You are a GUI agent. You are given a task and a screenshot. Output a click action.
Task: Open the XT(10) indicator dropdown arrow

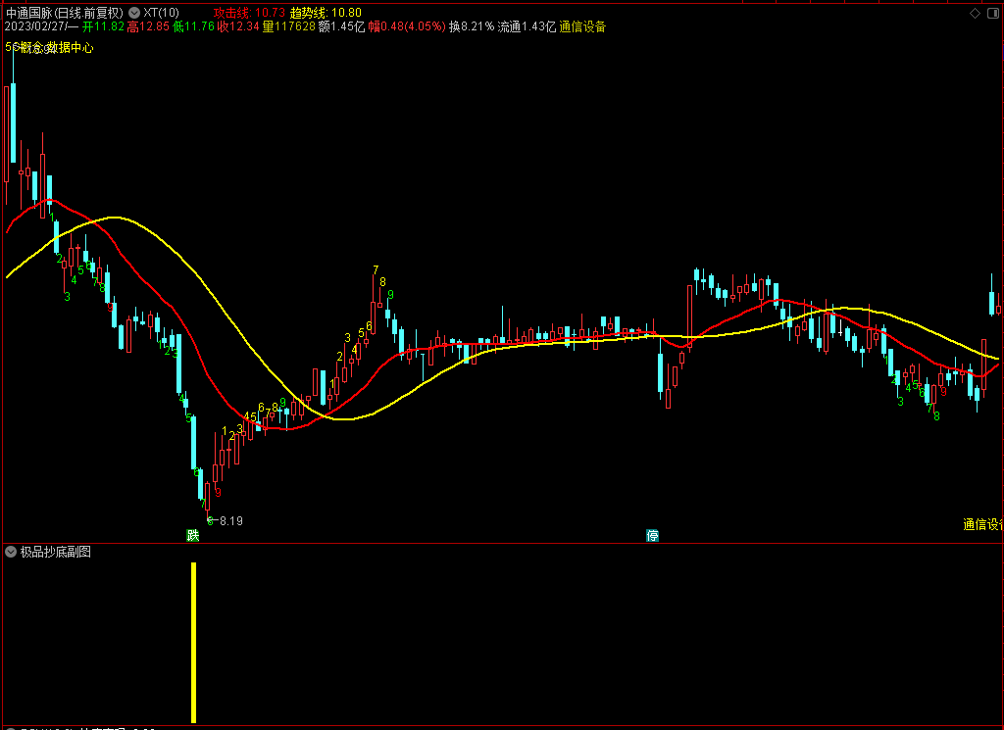(134, 13)
